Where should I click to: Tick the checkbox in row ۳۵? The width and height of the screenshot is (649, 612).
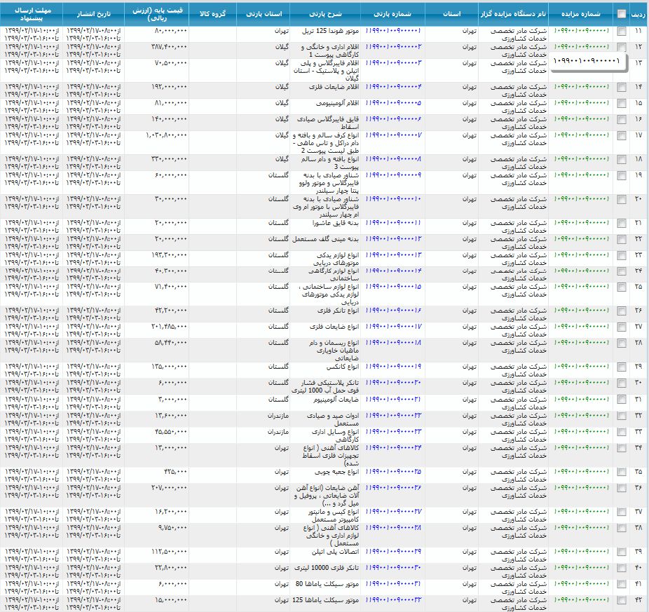point(622,472)
